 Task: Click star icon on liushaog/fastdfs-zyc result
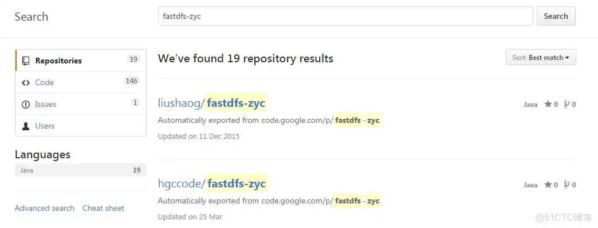click(x=548, y=104)
